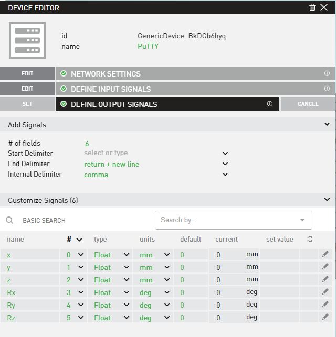
Task: Edit the number of fields value 6
Action: 87,144
